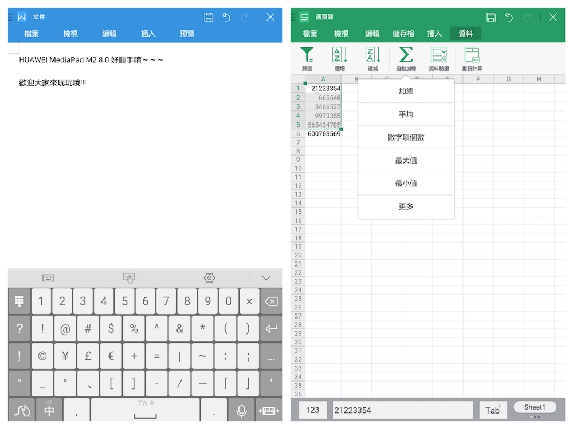Undo the last action in the document editor
The width and height of the screenshot is (573, 429).
click(226, 17)
